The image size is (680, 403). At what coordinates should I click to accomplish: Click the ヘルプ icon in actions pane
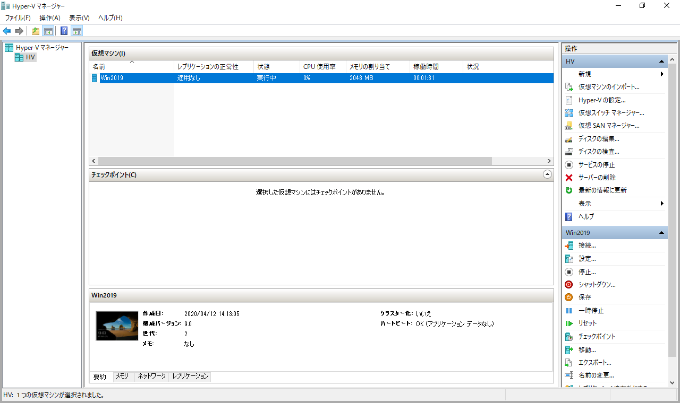pyautogui.click(x=569, y=216)
